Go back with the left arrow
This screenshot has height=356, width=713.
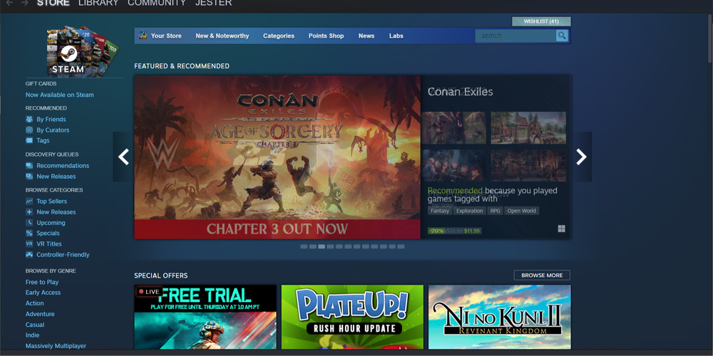[x=9, y=3]
